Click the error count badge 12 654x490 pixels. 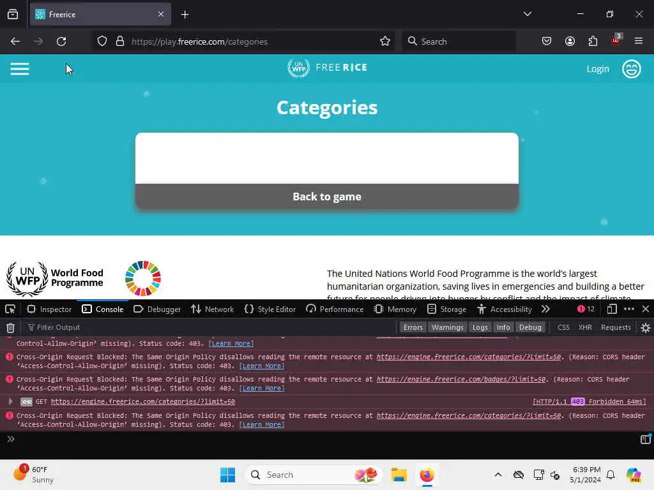(586, 309)
